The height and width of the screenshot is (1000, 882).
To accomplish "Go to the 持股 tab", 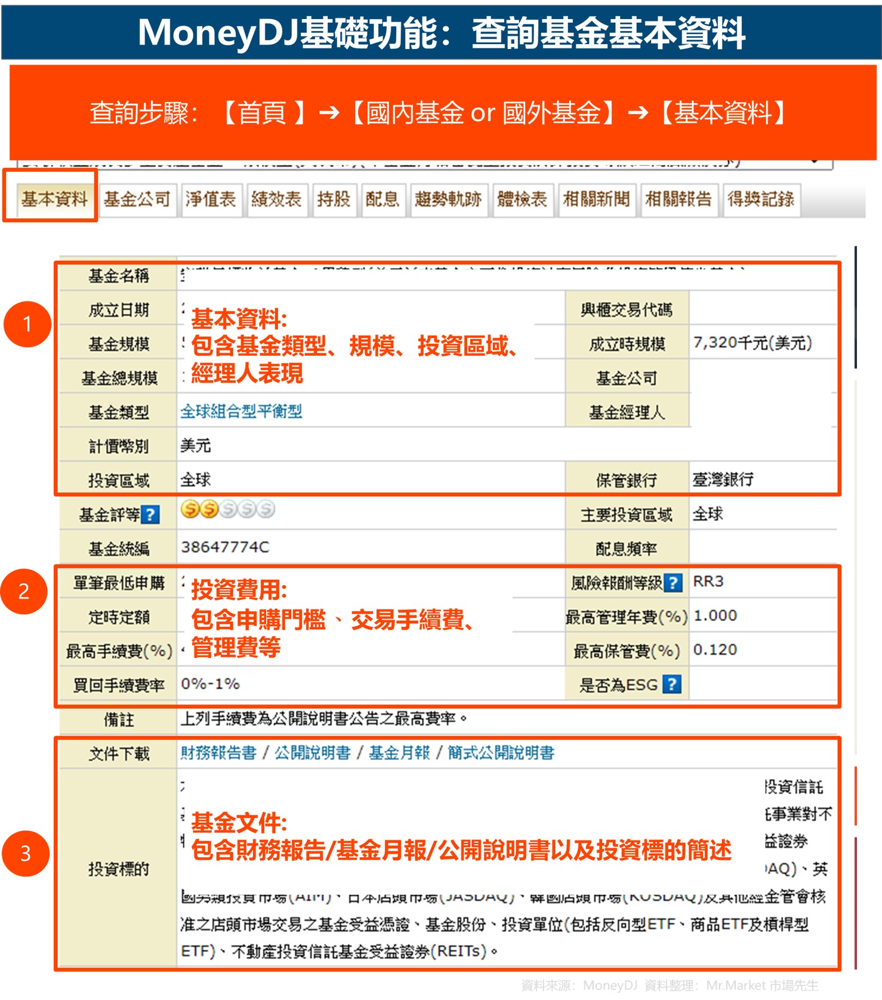I will point(334,199).
